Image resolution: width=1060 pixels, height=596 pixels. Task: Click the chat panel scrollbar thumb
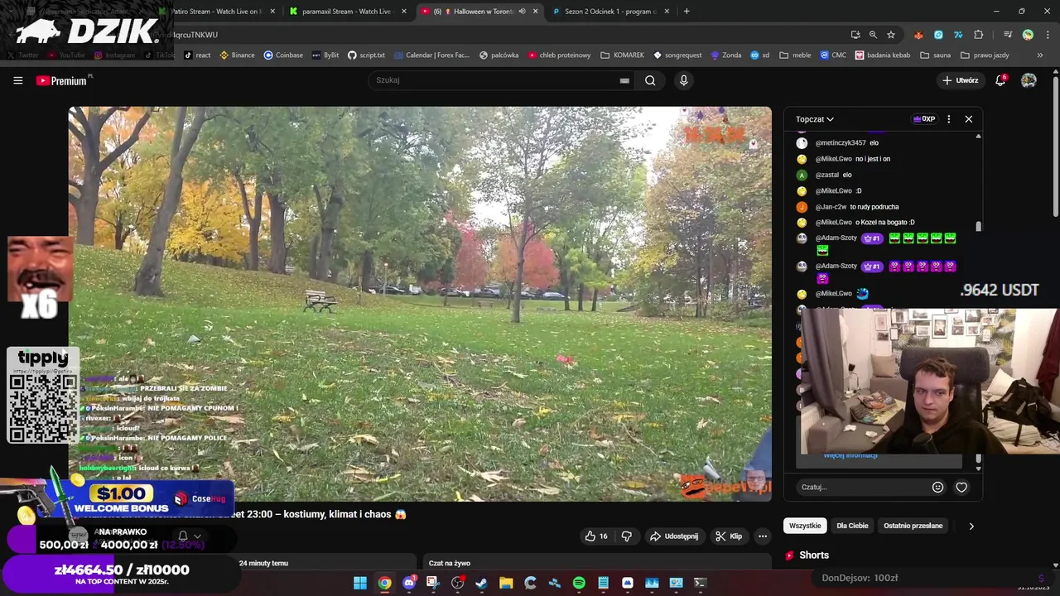pos(978,226)
